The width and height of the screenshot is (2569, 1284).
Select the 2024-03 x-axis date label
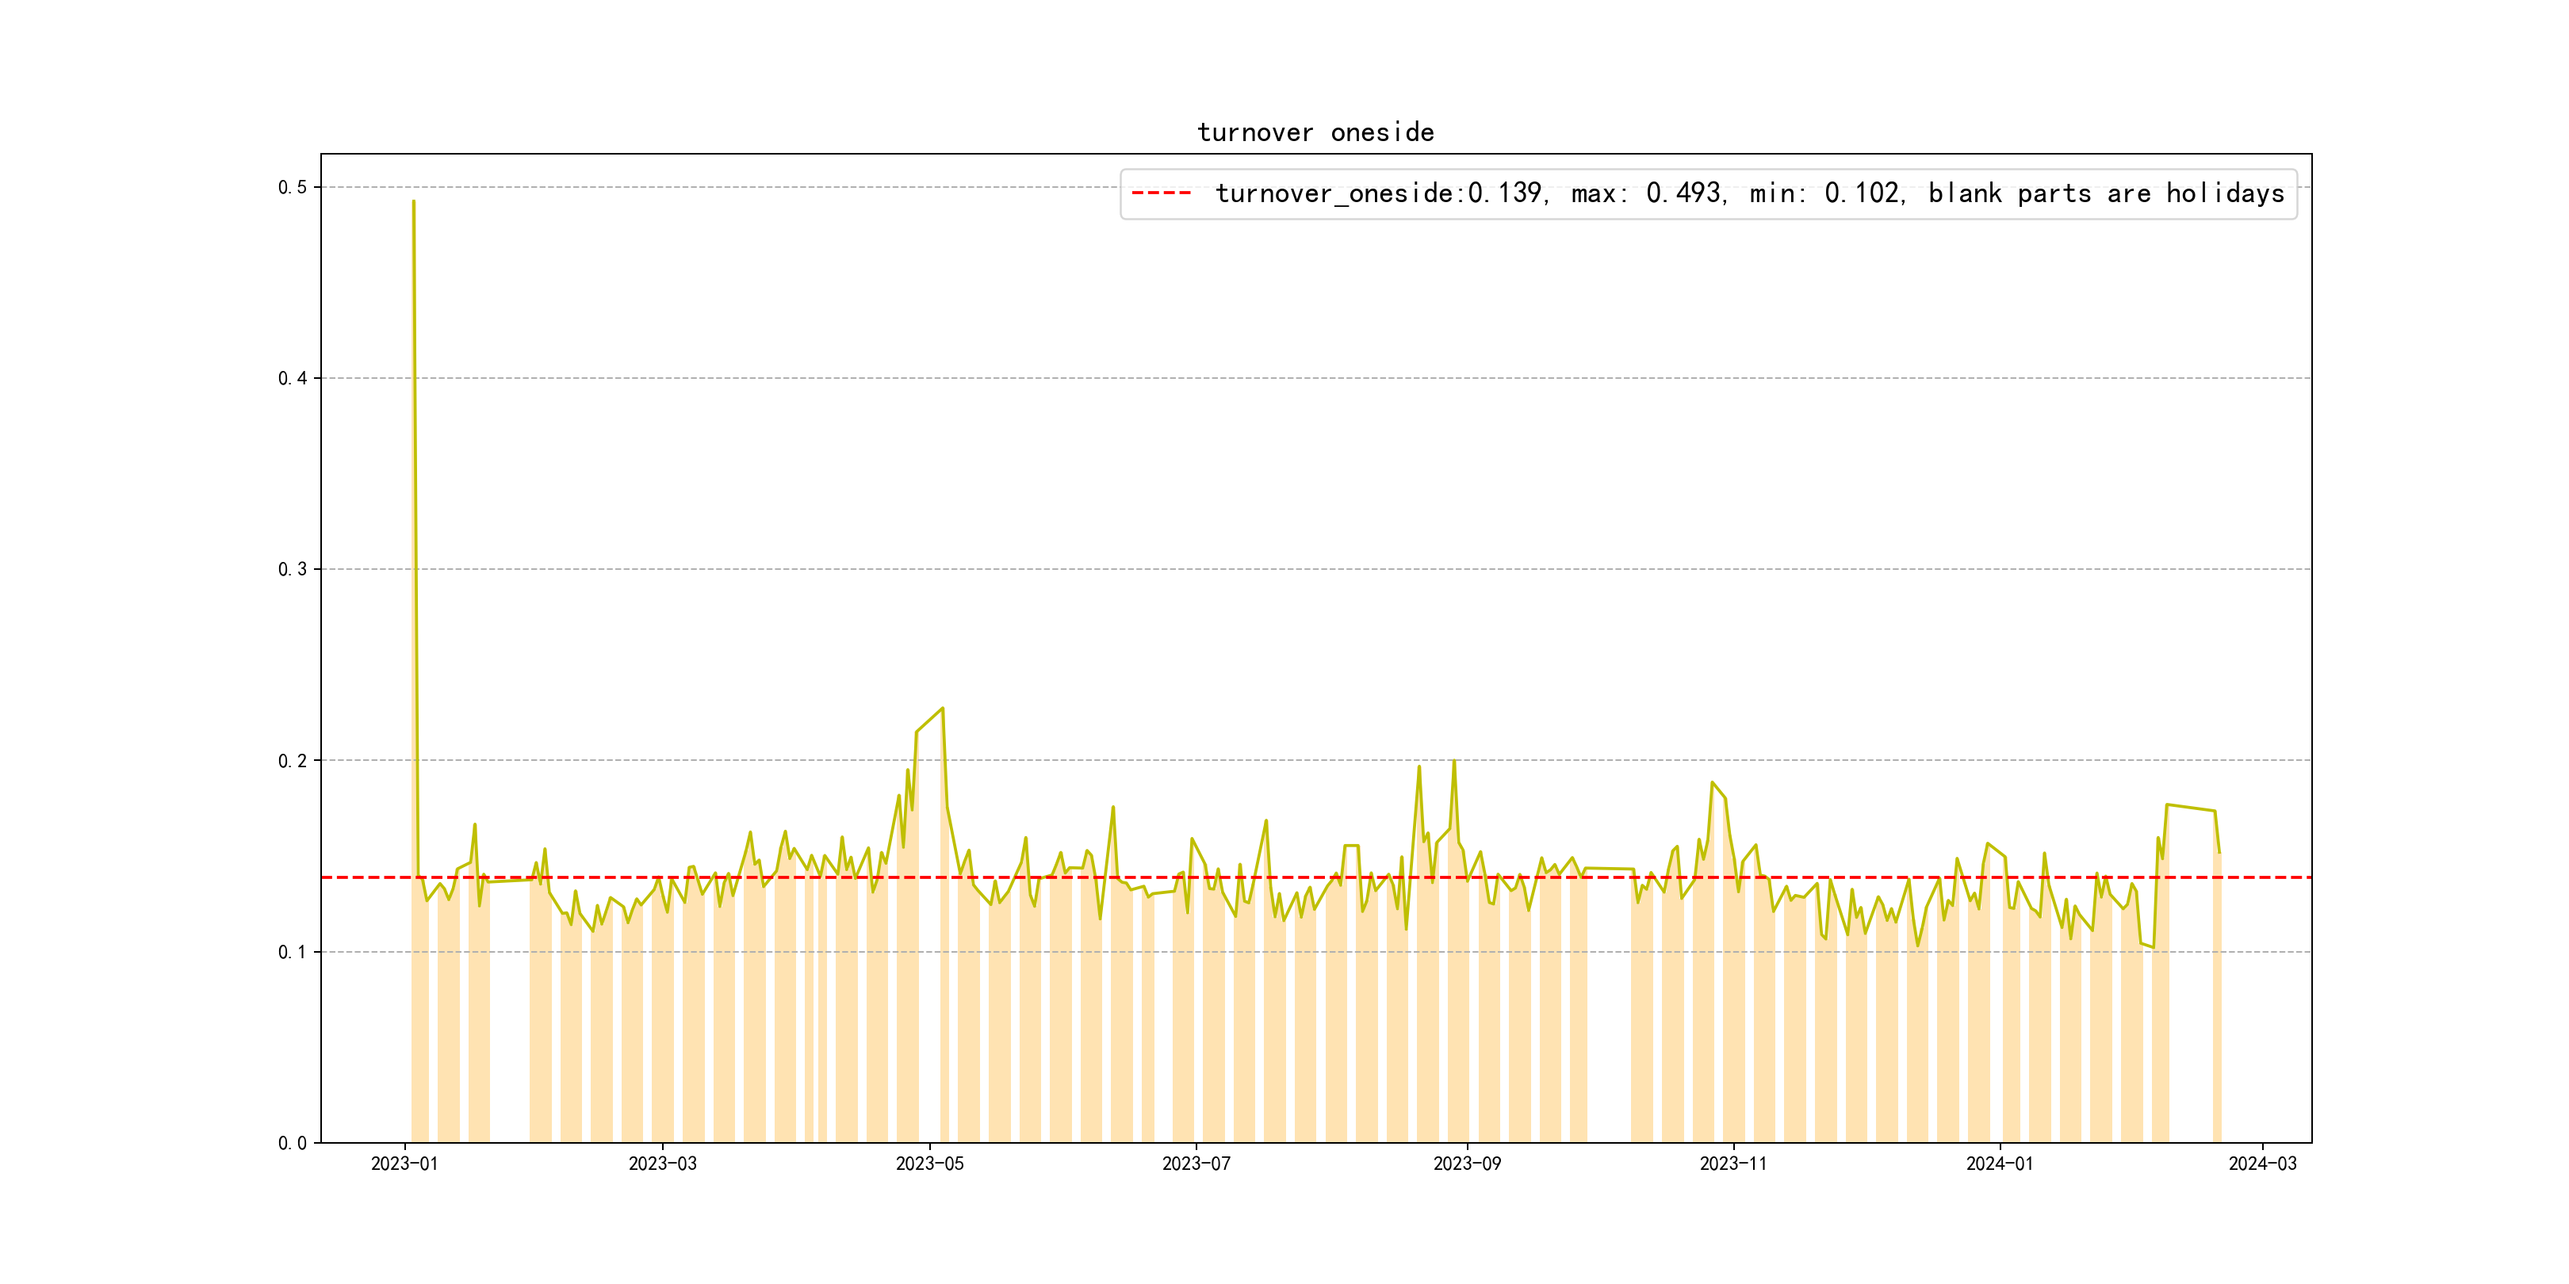coord(2262,1164)
